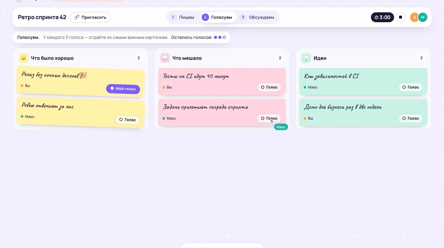The width and height of the screenshot is (444, 248).
Task: Open the orange "А" participant avatar
Action: coord(414,17)
